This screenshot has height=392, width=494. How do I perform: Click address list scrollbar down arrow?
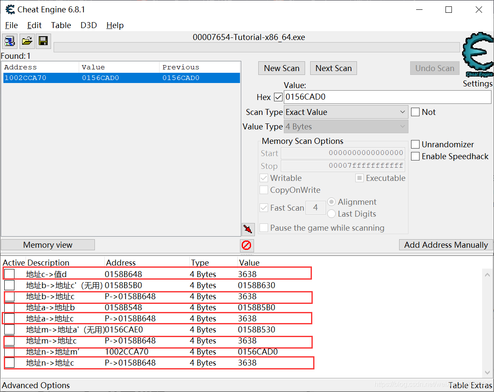pos(487,372)
